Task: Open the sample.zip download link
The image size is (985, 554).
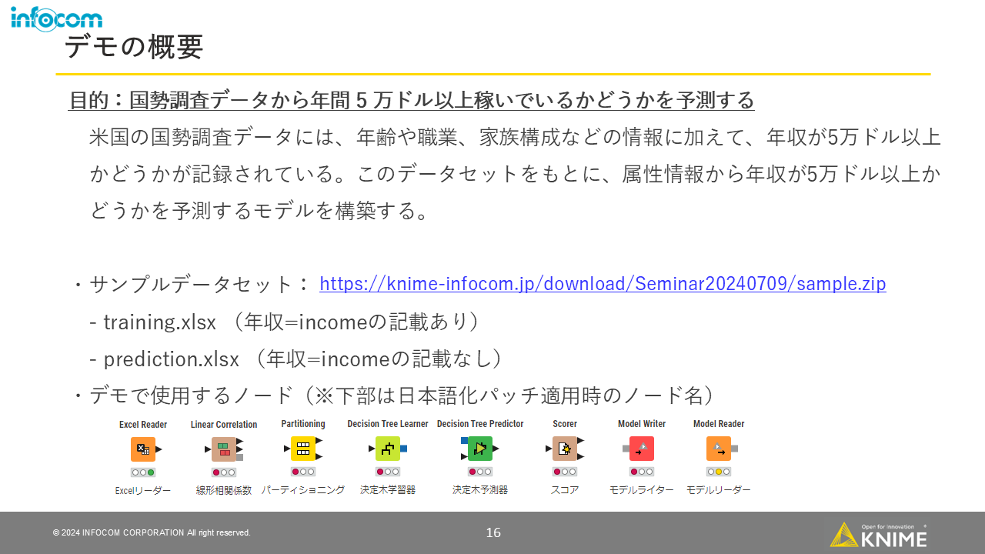Action: [x=603, y=284]
